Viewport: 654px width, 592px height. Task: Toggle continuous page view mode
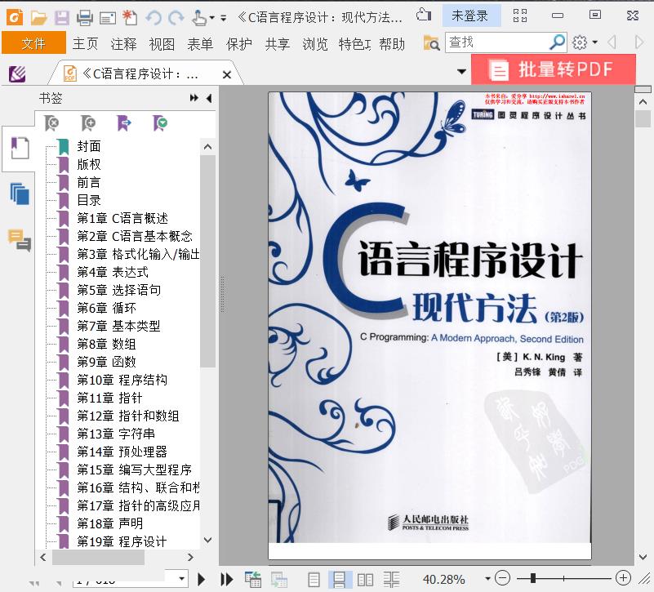coord(339,580)
